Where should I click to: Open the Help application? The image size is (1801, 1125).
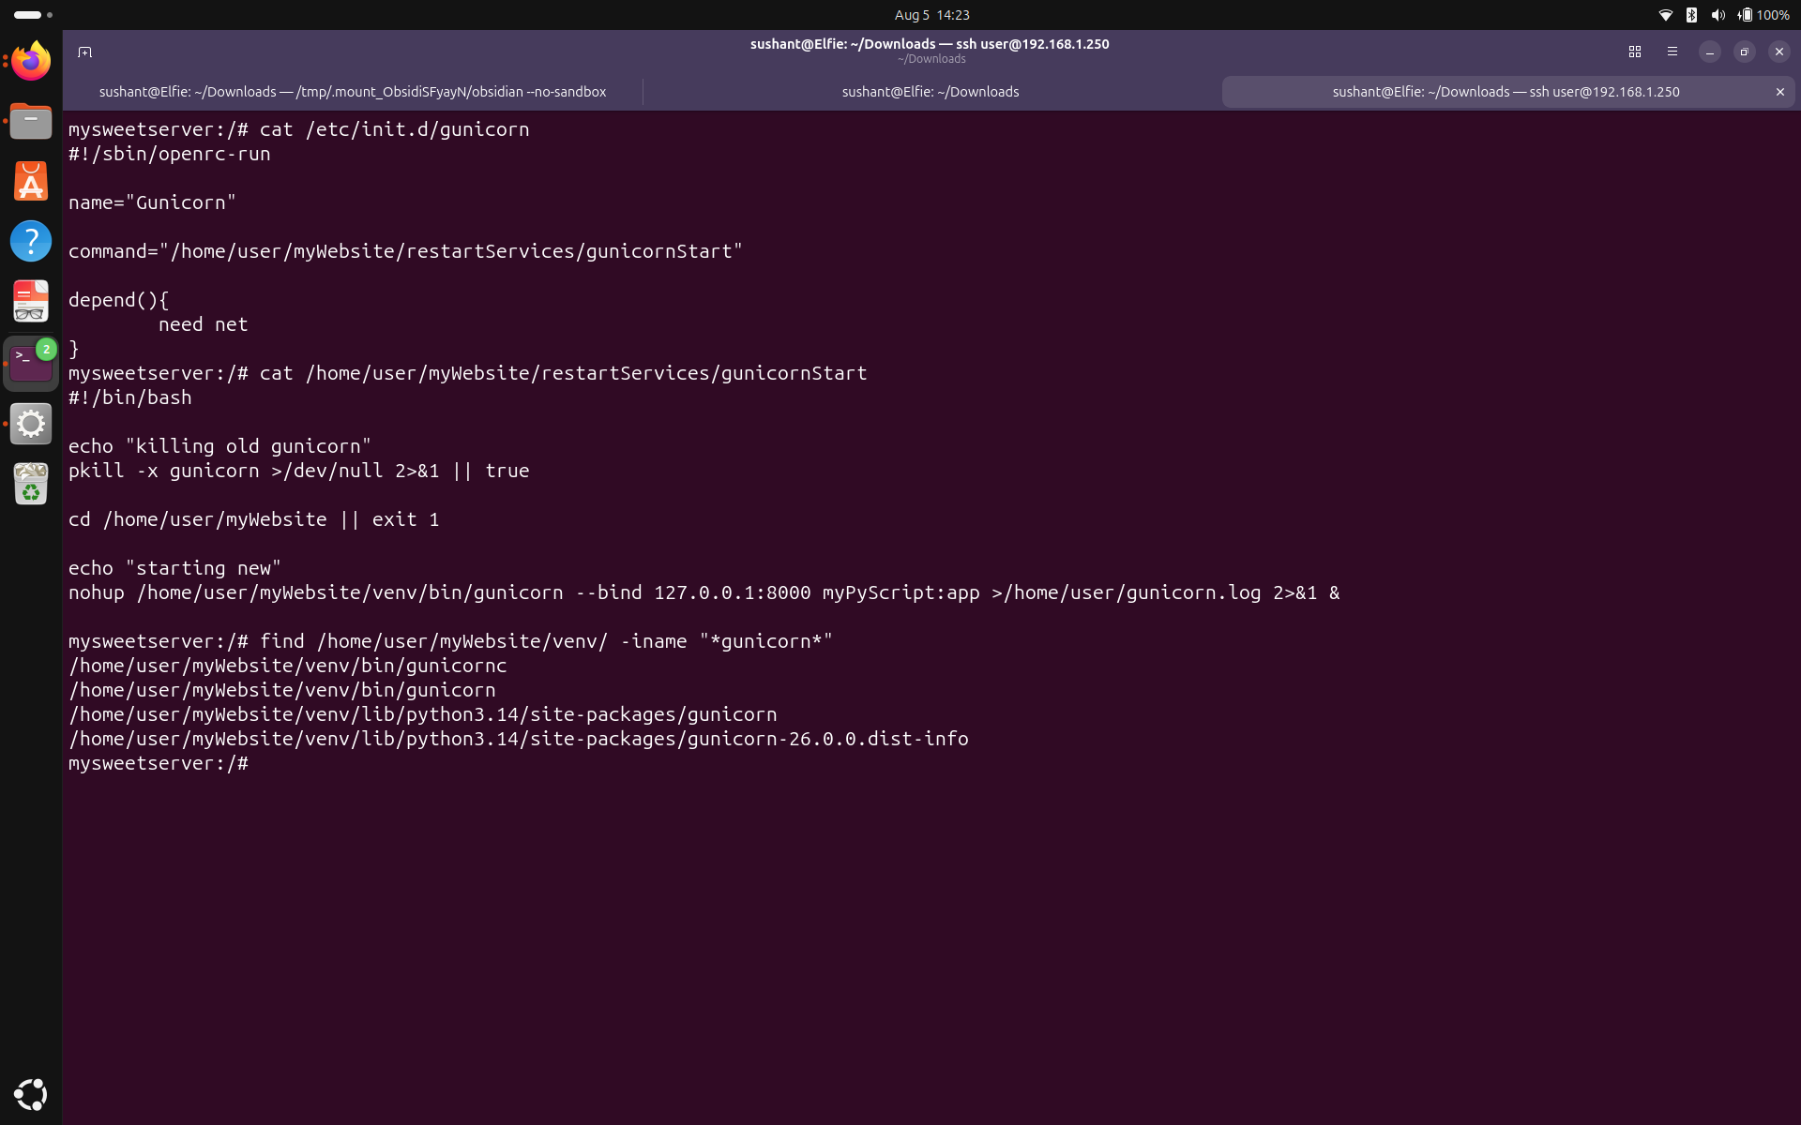(31, 242)
